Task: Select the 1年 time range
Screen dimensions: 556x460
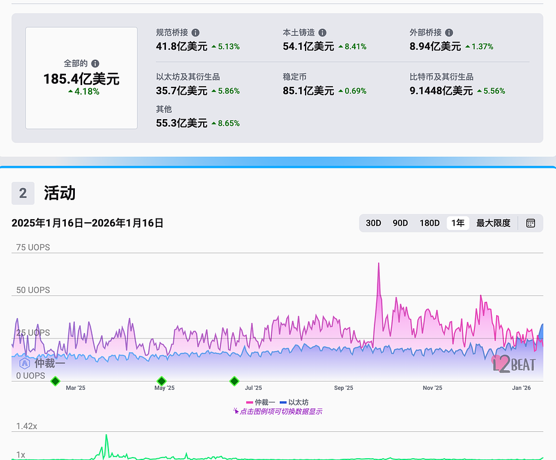Action: [458, 223]
